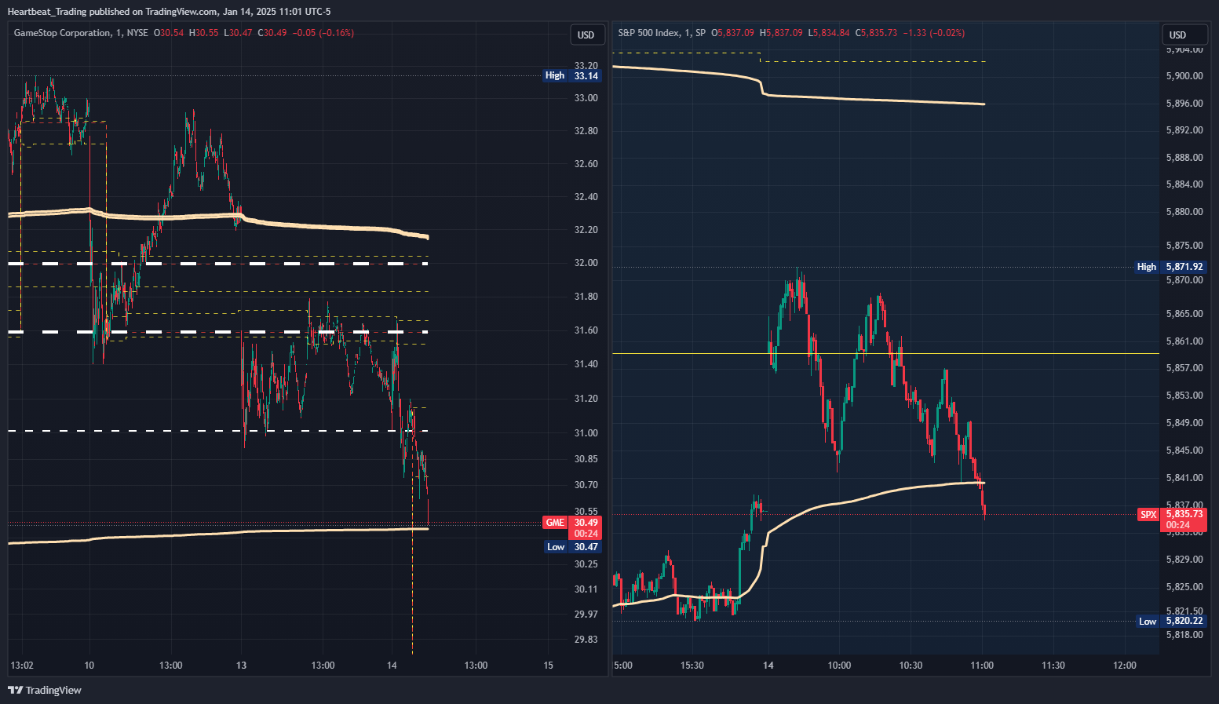Click the 13:02 label on GameStop time axis
The image size is (1219, 704).
tap(22, 666)
